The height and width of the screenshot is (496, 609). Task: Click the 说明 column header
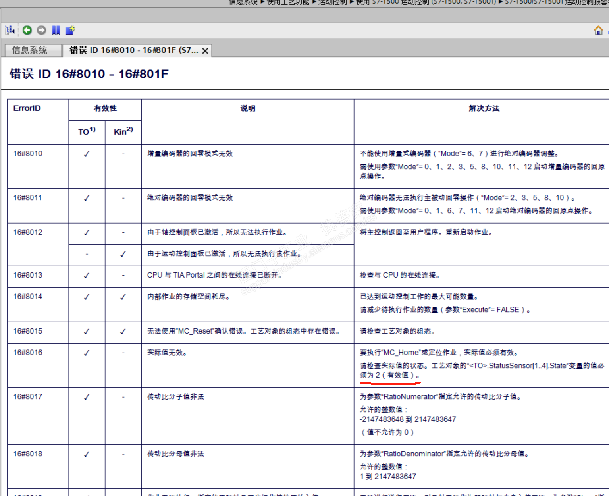(x=248, y=108)
